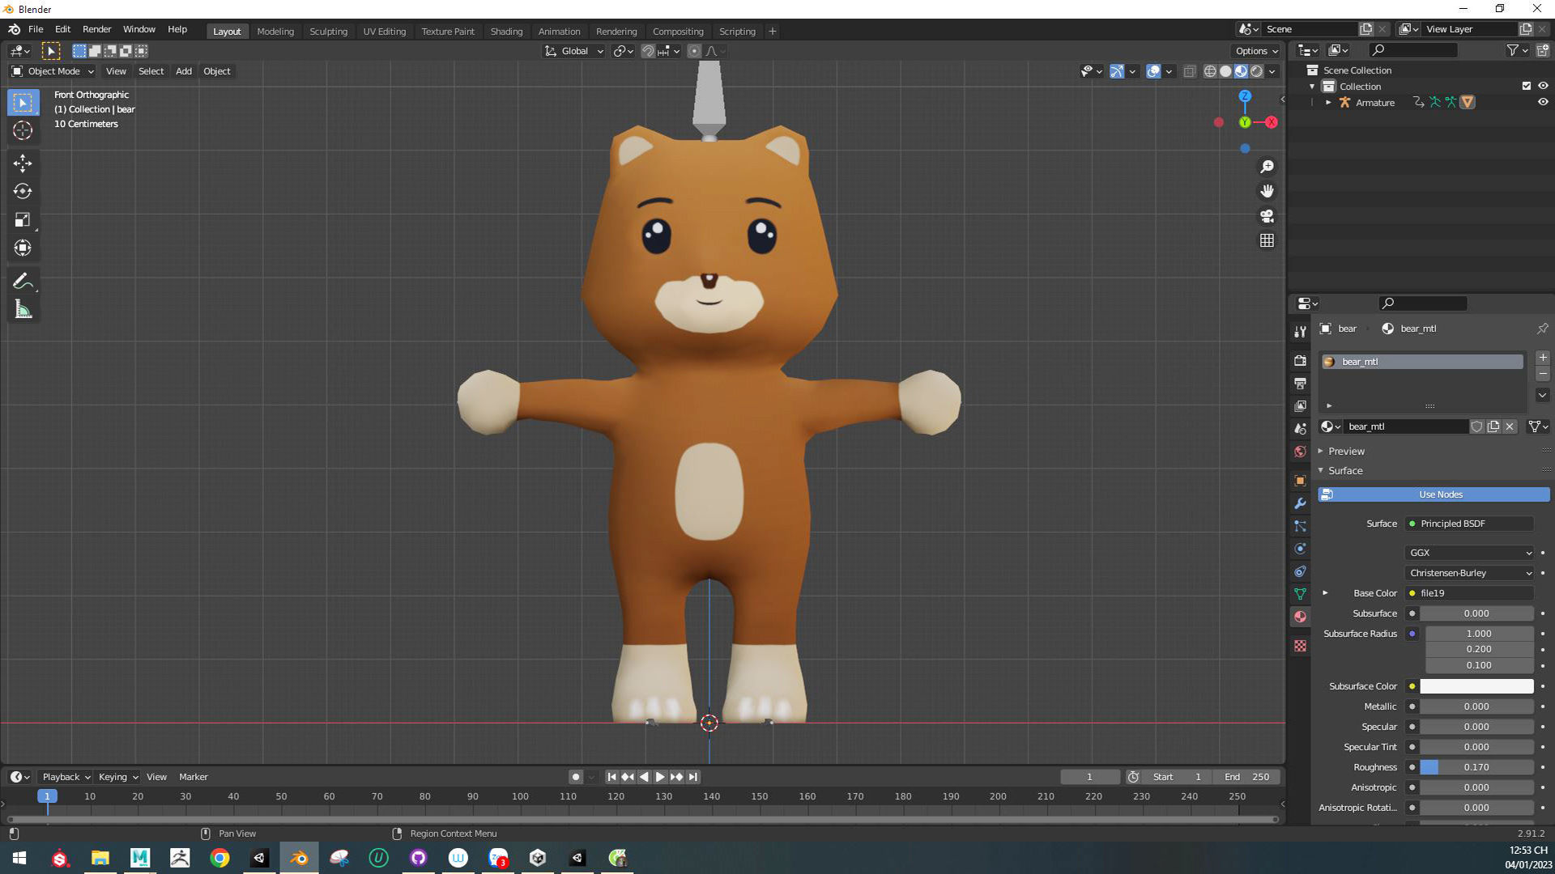Screen dimensions: 1555x874
Task: Select the Rotate tool
Action: pyautogui.click(x=23, y=191)
